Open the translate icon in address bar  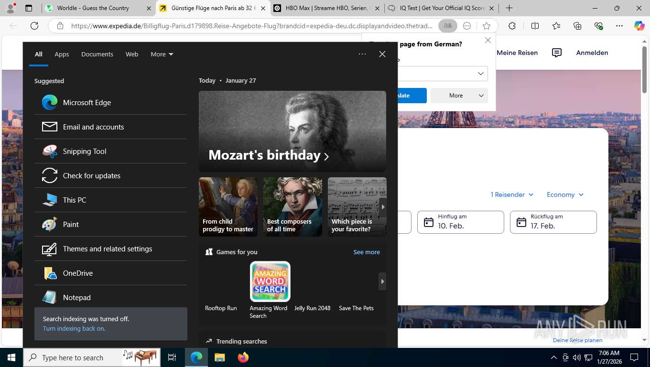coord(448,26)
